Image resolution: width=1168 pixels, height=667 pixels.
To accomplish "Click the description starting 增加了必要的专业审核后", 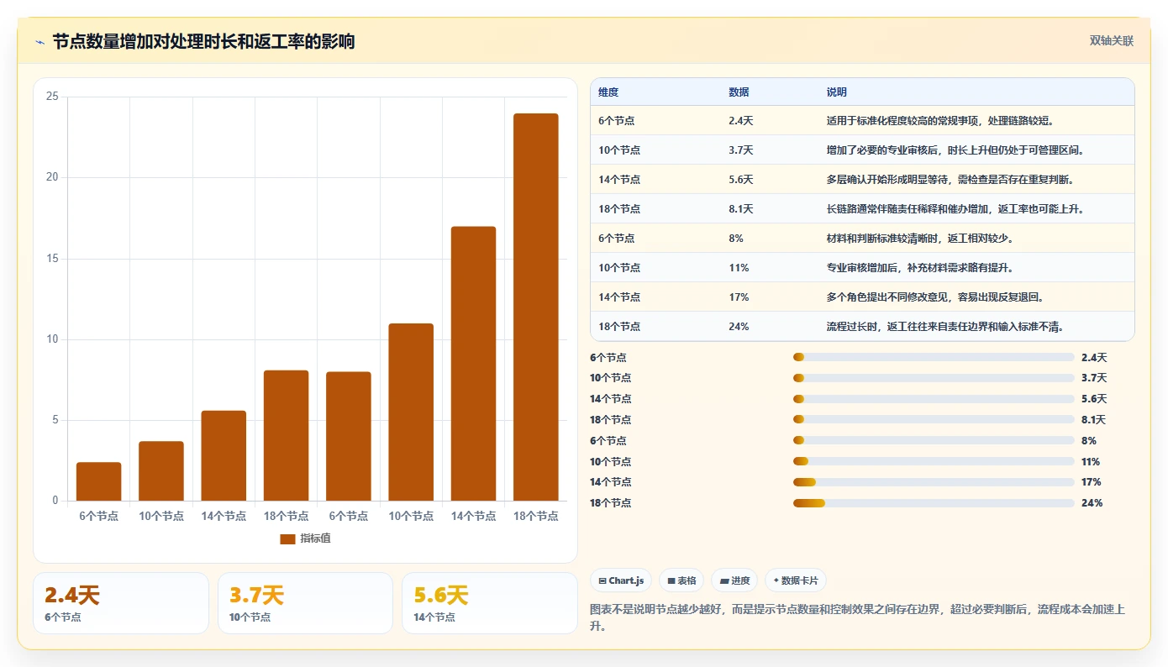I will click(x=955, y=150).
